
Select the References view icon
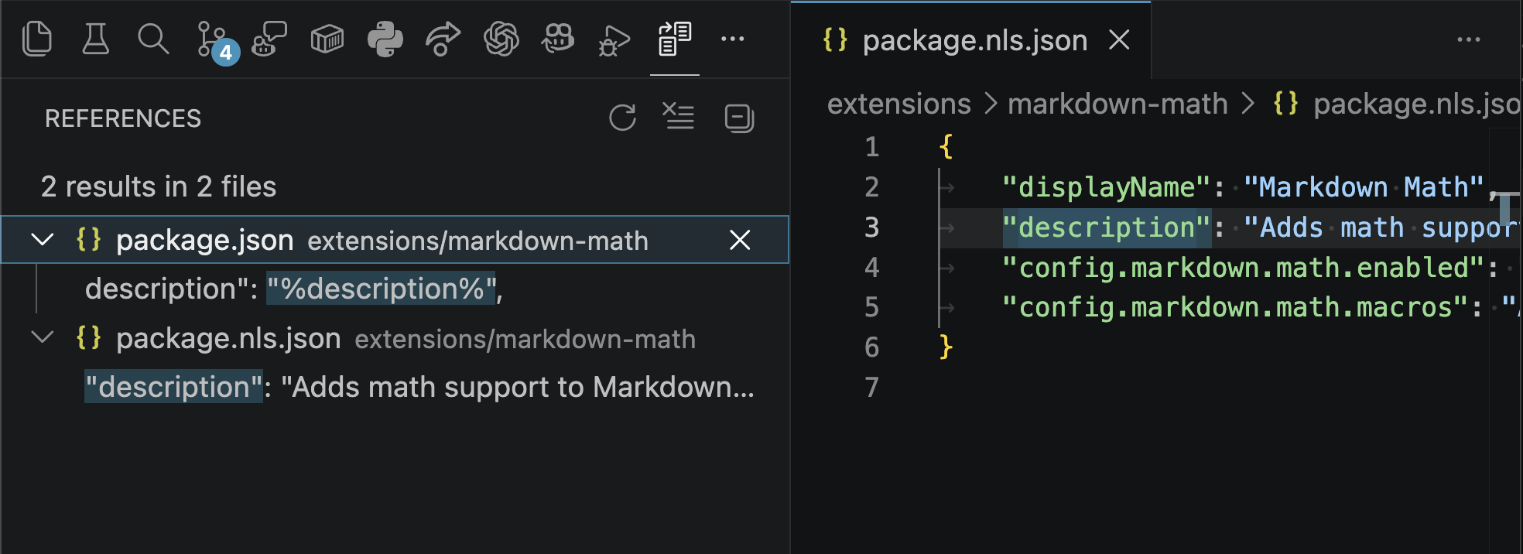(674, 39)
